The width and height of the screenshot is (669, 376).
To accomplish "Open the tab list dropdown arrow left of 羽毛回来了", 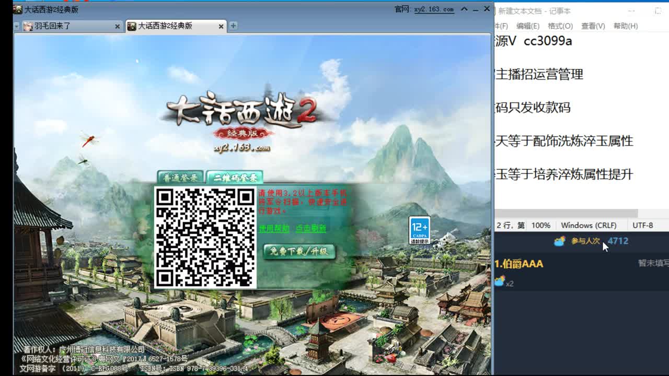I will (x=17, y=26).
